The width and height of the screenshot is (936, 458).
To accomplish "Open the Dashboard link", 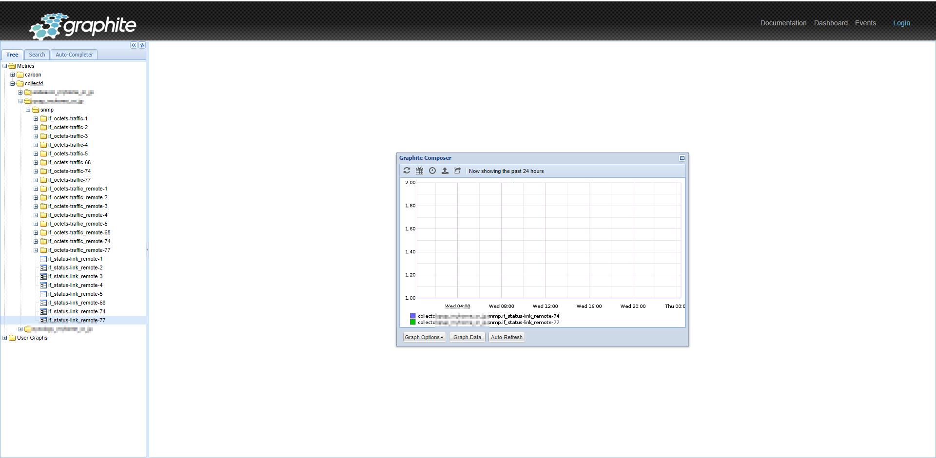I will (831, 23).
